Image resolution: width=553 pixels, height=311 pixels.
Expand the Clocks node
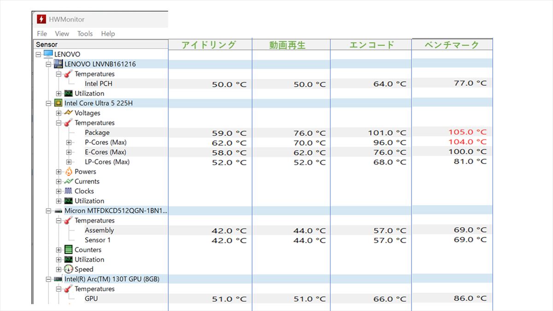tap(59, 191)
